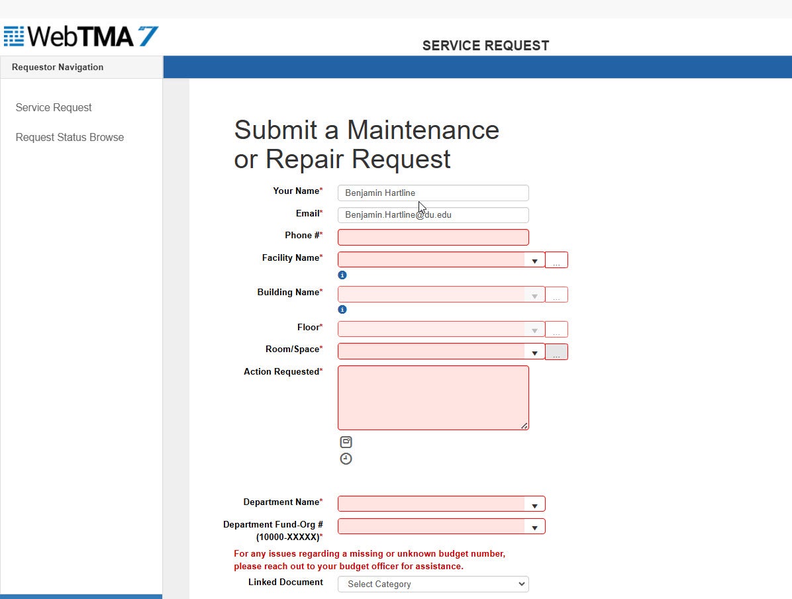792x599 pixels.
Task: Select the Email input field
Action: (433, 215)
